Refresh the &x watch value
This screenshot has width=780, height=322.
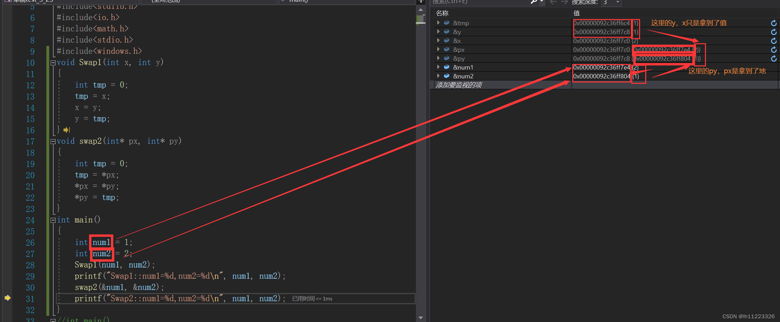[774, 41]
